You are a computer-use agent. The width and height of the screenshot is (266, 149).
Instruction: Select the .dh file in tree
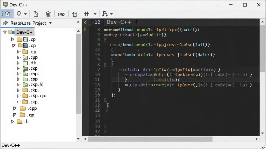(32, 63)
